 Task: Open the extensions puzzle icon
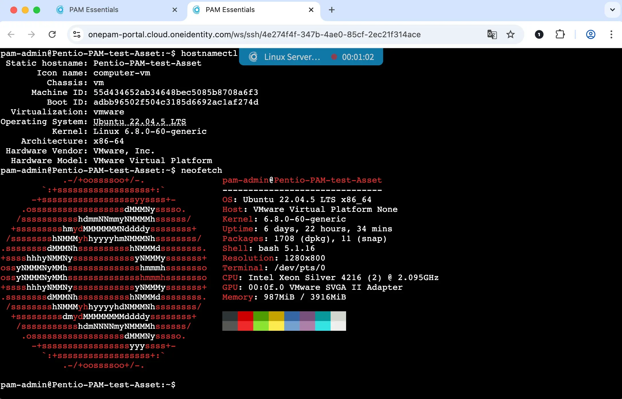[560, 34]
